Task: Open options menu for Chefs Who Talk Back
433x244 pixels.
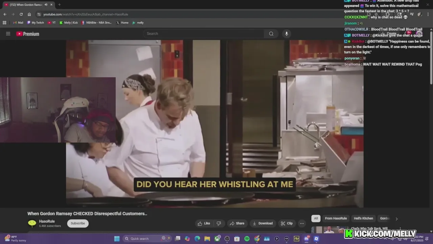Action: pos(400,229)
